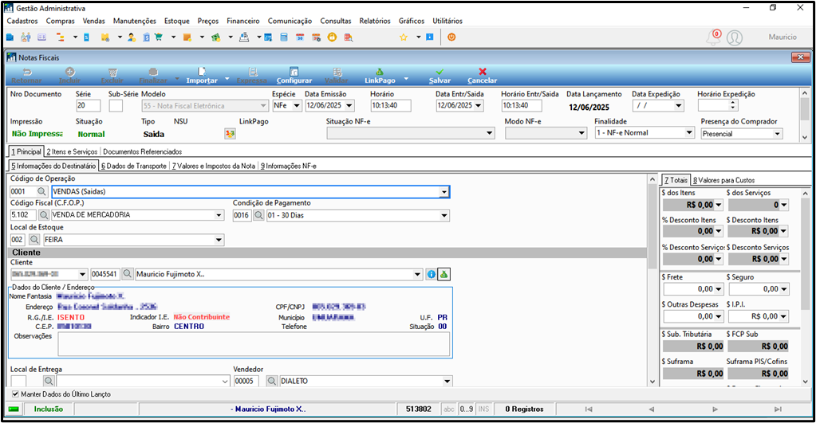Search Vendedor with magnifier icon
816x423 pixels.
pyautogui.click(x=272, y=381)
